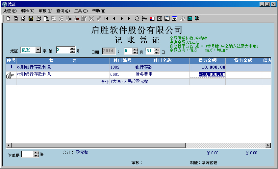Create a new voucher with blank page icon

point(8,19)
